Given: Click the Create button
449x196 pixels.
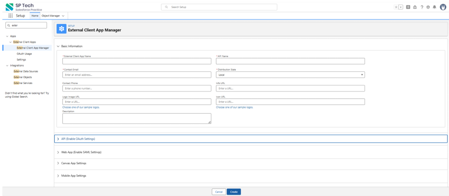Looking at the screenshot, I should point(234,192).
